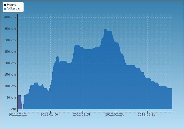The width and height of the screenshot is (184, 129).
Task: Click the 0 cm axis label
Action: 12,109
